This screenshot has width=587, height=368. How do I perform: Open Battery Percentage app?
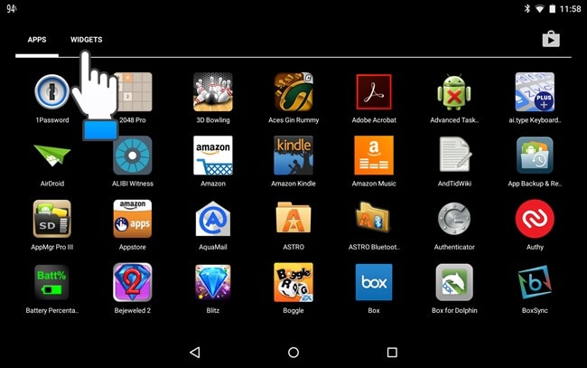pos(52,282)
